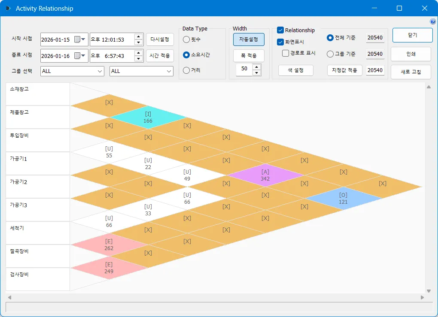Increase the start time with up spinner

[x=138, y=37]
